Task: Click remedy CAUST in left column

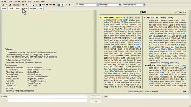Action: 138,47
